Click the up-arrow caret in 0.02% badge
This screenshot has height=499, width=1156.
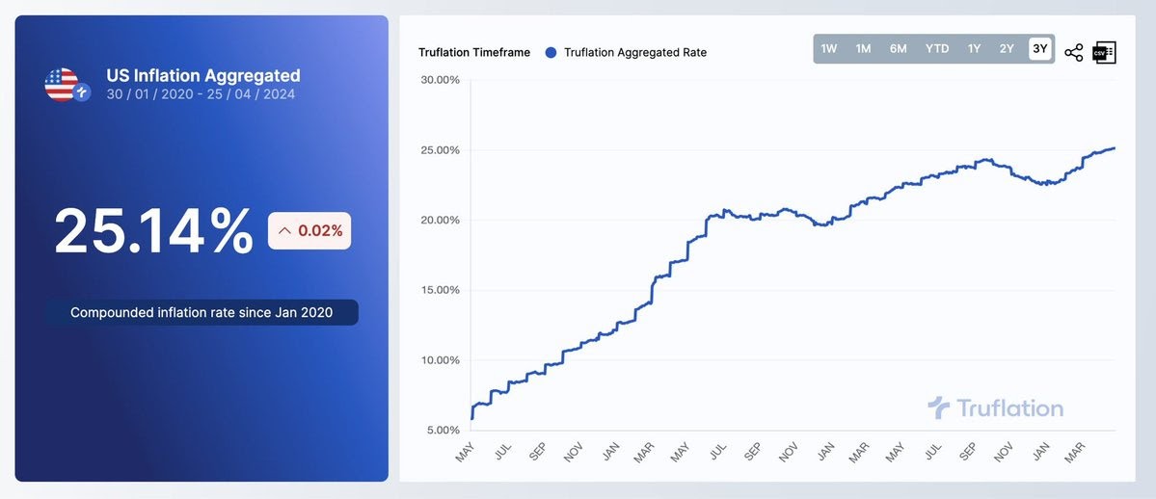[x=283, y=230]
